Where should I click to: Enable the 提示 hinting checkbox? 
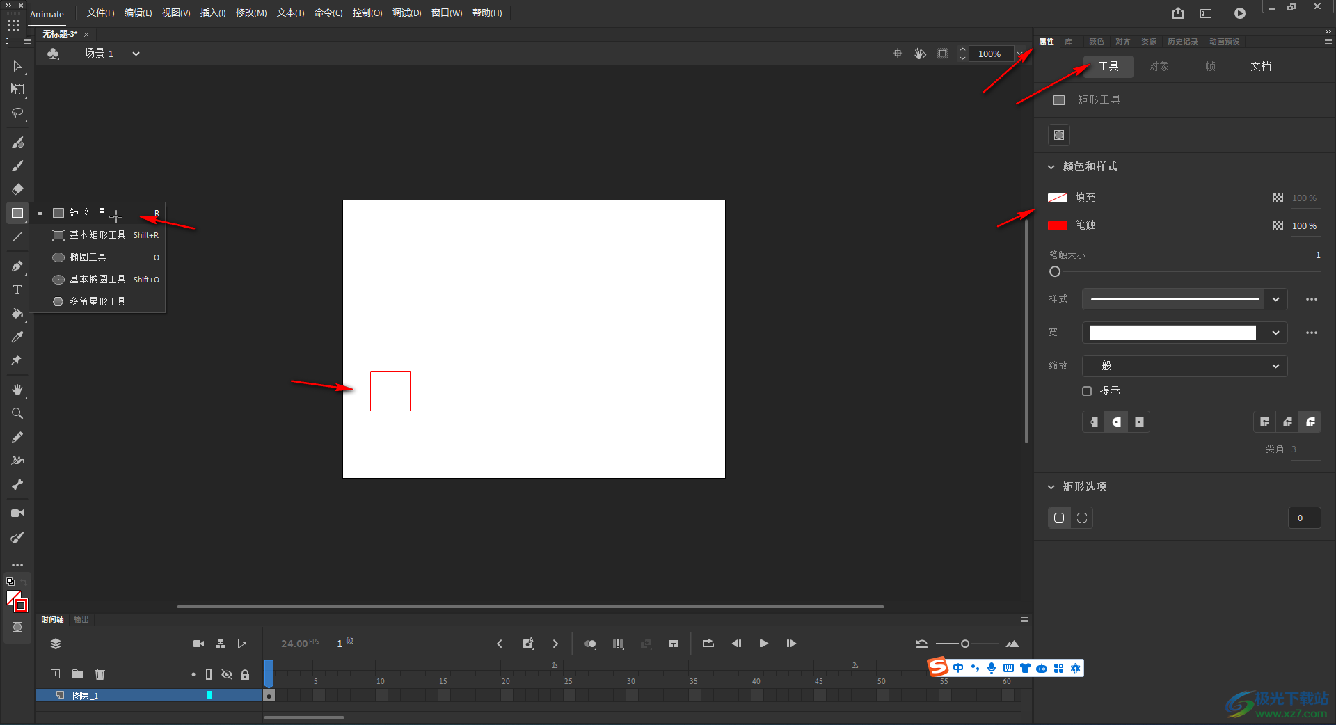click(1087, 391)
